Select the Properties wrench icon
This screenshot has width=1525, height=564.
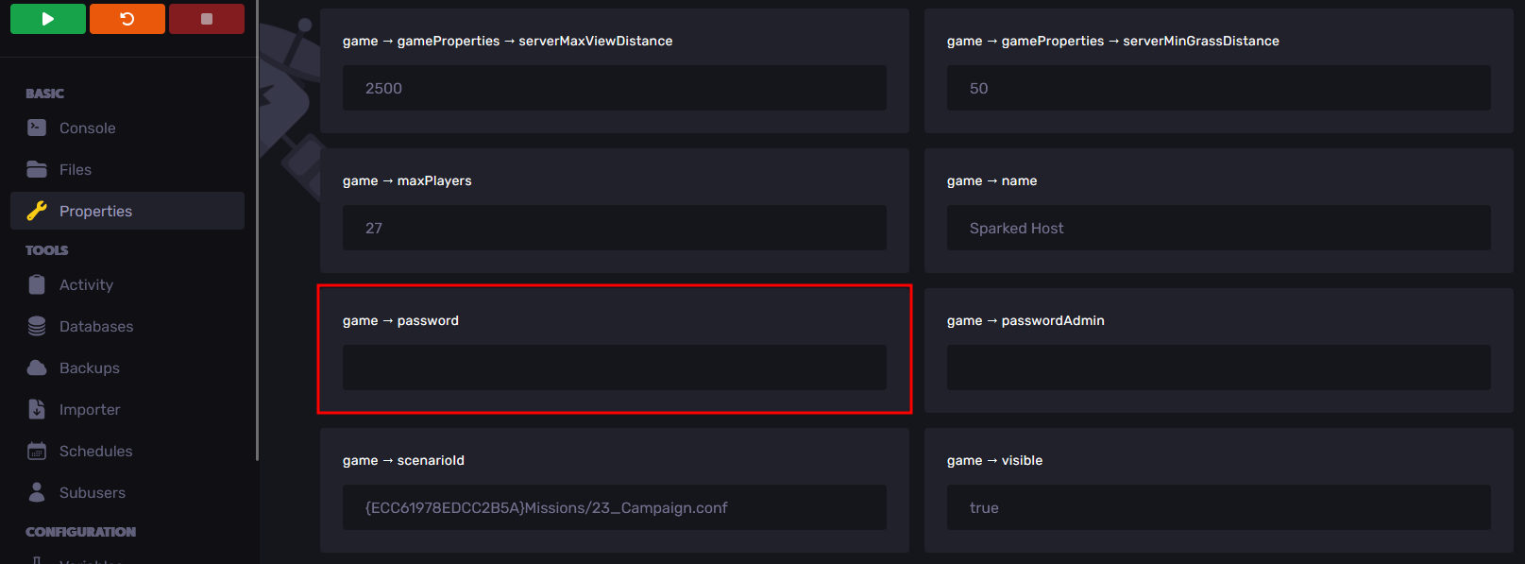click(x=37, y=211)
